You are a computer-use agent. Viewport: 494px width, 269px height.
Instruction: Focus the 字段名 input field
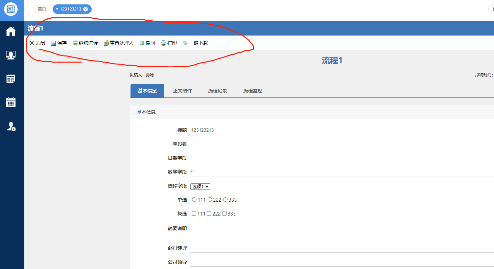point(342,144)
